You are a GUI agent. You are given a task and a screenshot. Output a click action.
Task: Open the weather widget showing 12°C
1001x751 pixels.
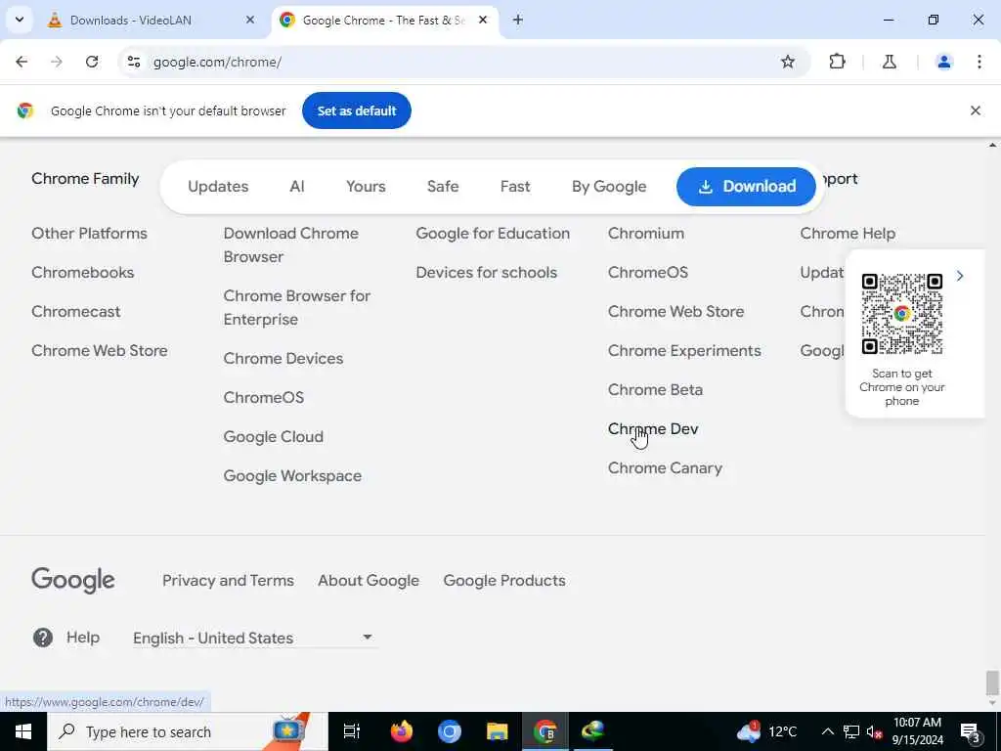coord(767,731)
